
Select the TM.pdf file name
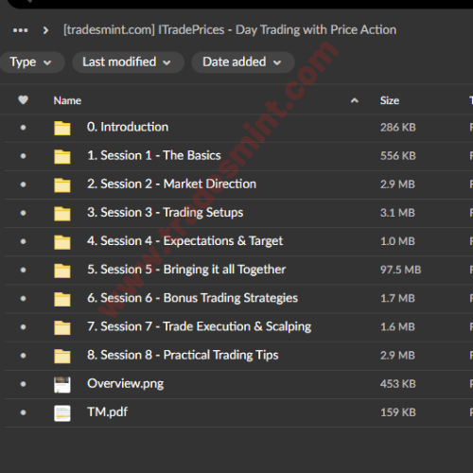[108, 412]
